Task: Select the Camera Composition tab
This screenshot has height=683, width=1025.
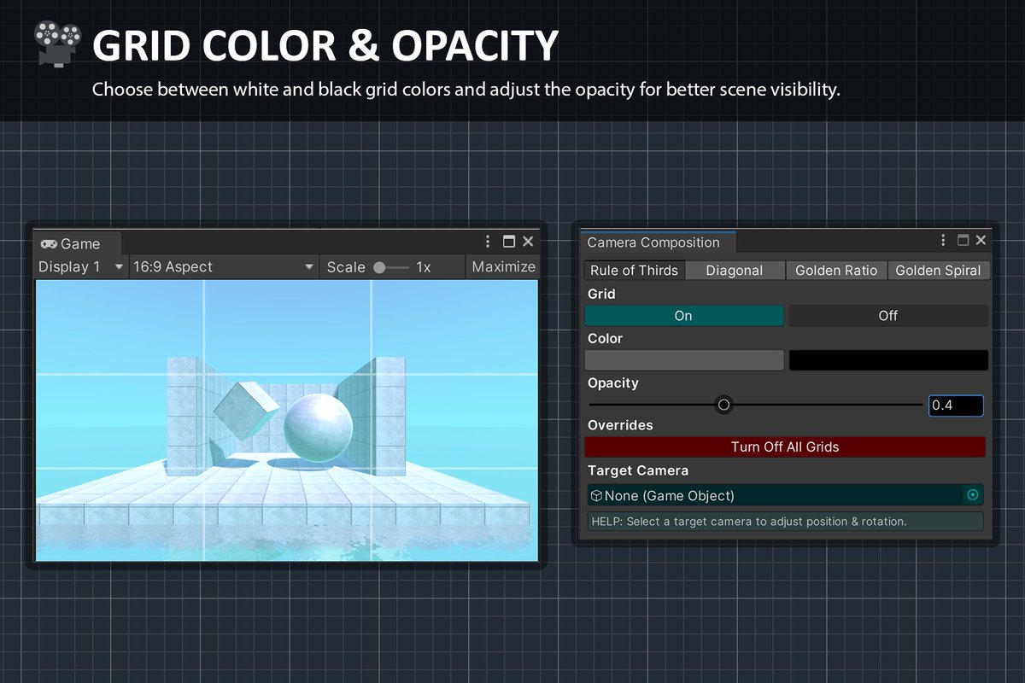Action: tap(657, 242)
